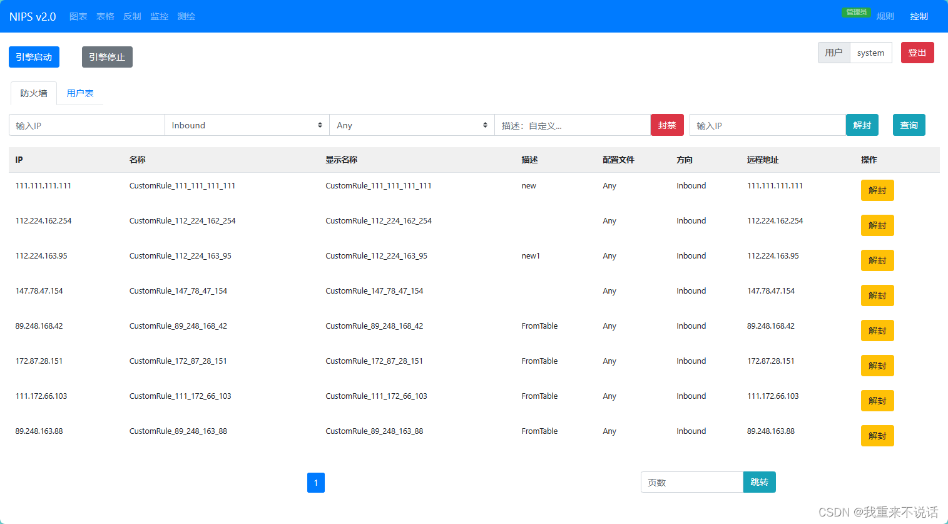Select the name cell CustomRule_172_87_28_151
This screenshot has height=524, width=948.
click(x=178, y=361)
